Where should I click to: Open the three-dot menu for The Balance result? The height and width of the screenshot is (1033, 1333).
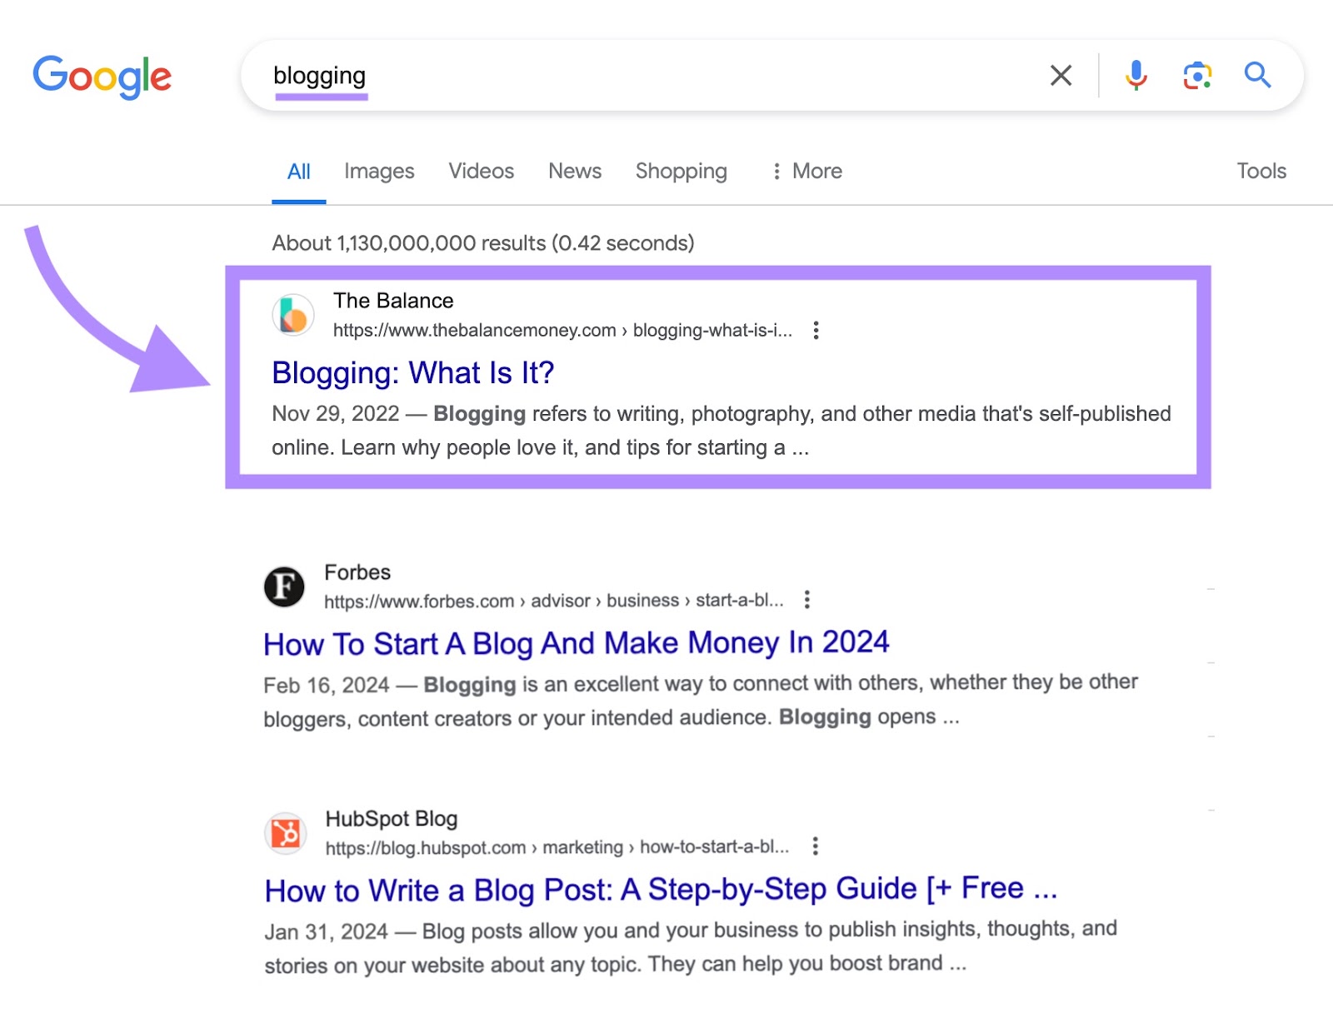pyautogui.click(x=816, y=330)
